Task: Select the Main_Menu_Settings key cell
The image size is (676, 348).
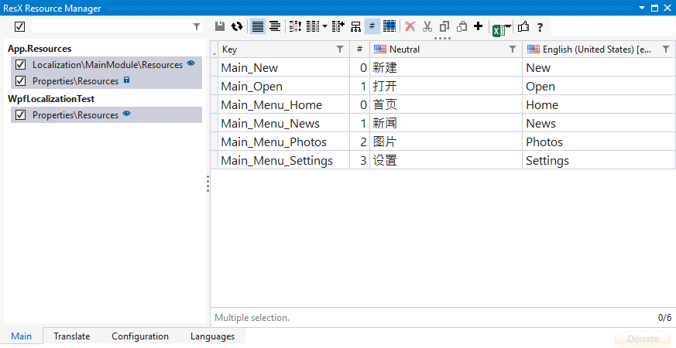Action: click(283, 160)
